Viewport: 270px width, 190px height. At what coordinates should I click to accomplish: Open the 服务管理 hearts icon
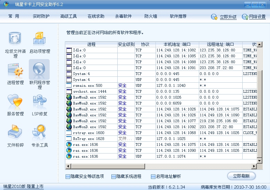[15, 100]
